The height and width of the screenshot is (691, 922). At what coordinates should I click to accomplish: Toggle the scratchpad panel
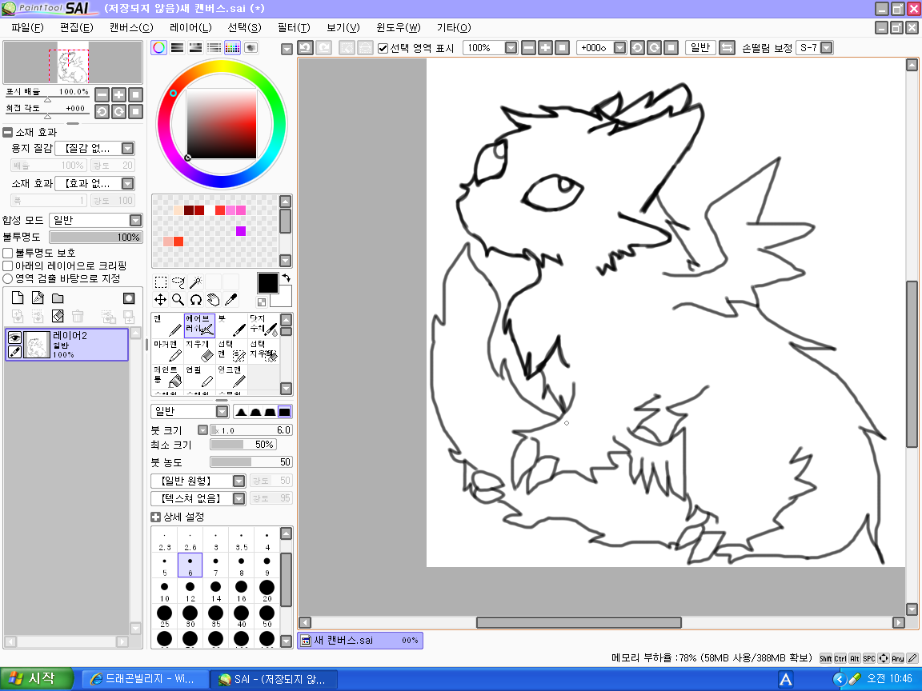[x=251, y=48]
